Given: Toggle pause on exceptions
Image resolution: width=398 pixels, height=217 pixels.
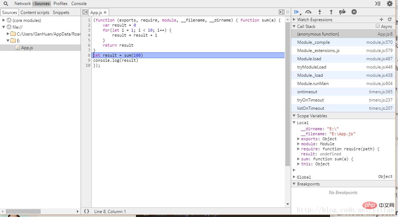Looking at the screenshot, I should (354, 12).
